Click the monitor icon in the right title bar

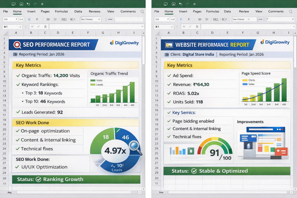click(166, 4)
